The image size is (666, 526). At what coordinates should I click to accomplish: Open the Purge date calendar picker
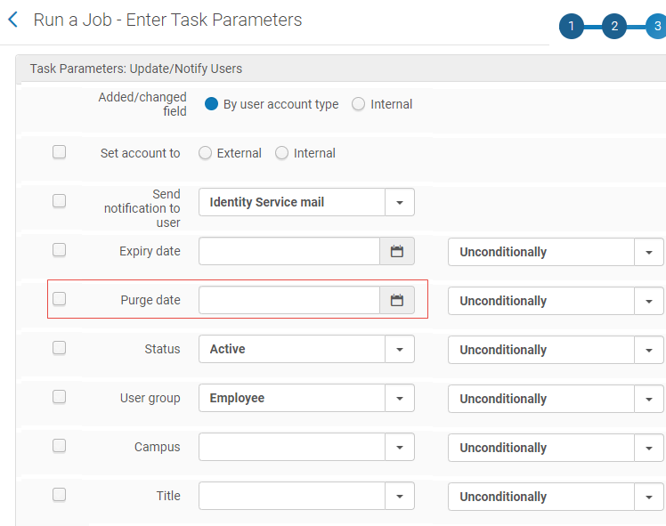(397, 300)
